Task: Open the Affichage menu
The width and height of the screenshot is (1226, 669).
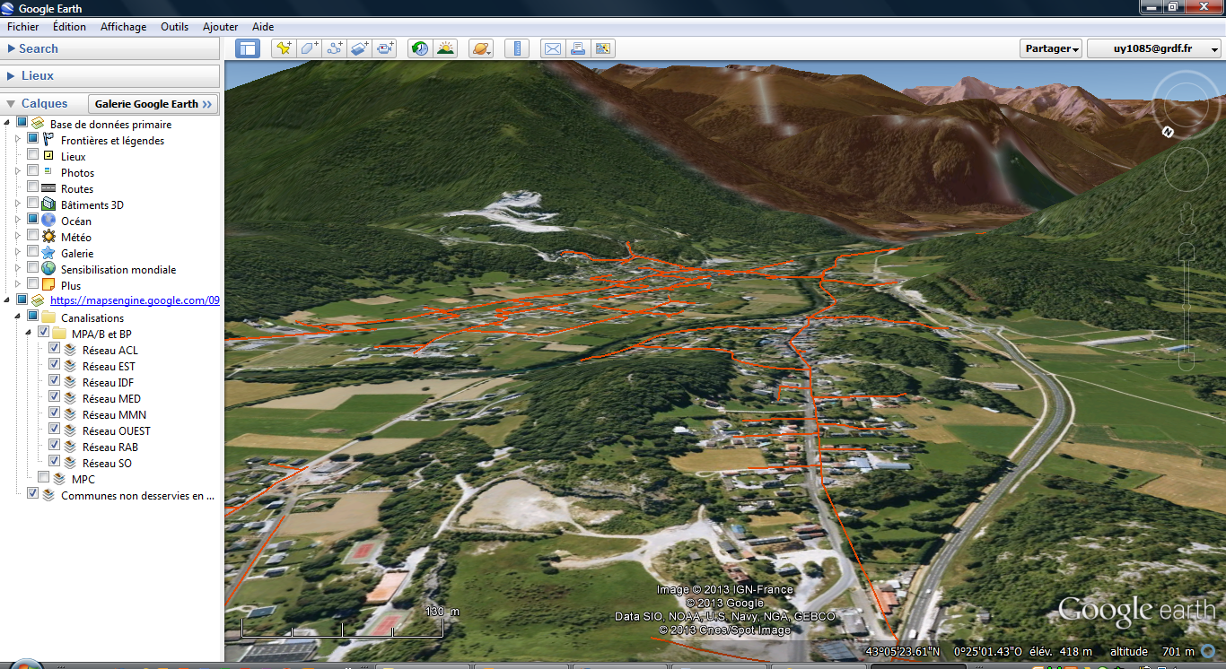Action: pyautogui.click(x=123, y=27)
